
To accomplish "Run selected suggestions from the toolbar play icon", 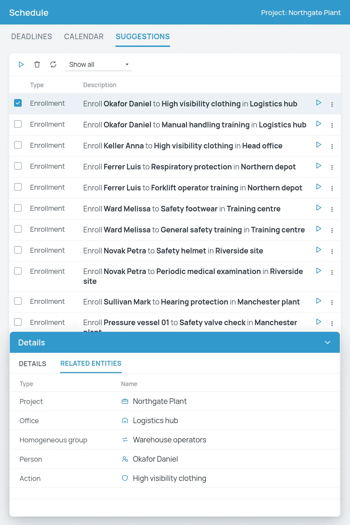I will tap(21, 64).
